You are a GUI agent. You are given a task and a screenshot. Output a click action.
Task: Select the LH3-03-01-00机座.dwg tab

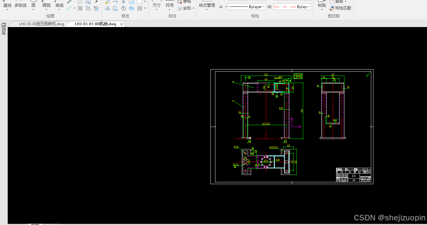click(95, 24)
